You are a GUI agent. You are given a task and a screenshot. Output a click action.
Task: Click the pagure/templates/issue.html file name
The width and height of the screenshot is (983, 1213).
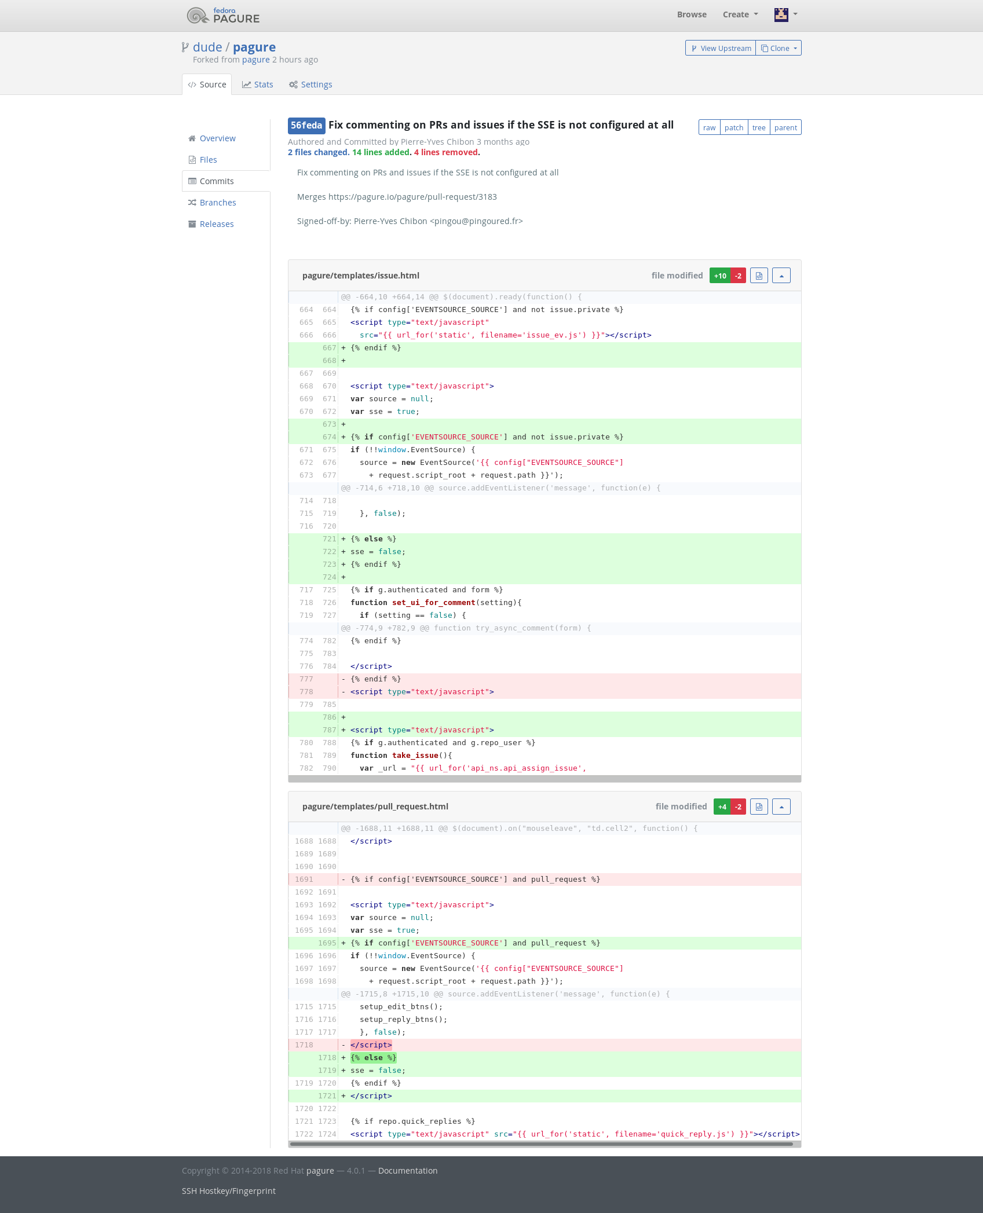point(361,276)
